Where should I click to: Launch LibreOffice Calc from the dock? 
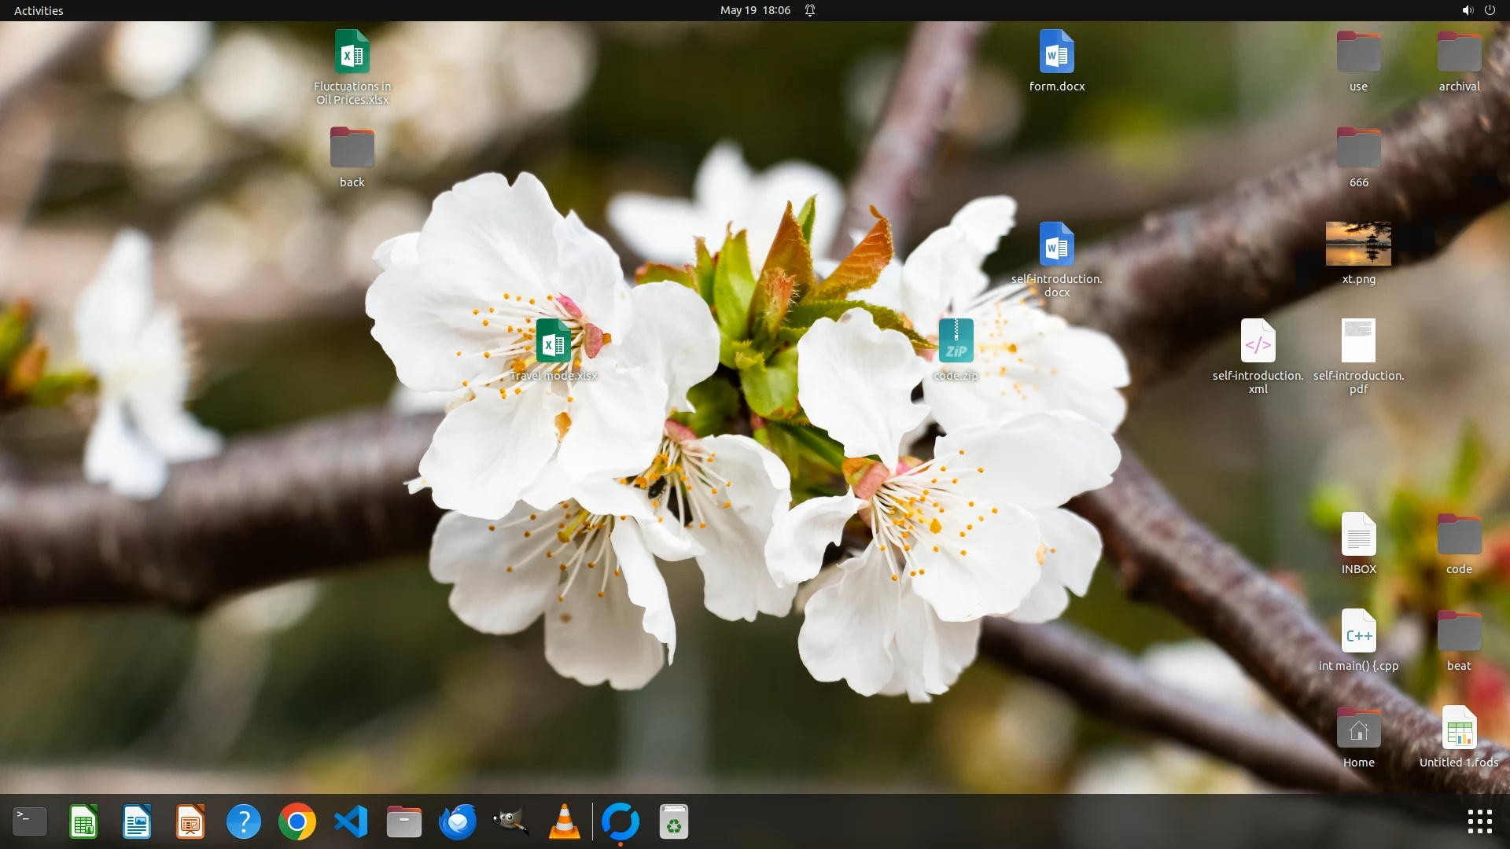(83, 821)
